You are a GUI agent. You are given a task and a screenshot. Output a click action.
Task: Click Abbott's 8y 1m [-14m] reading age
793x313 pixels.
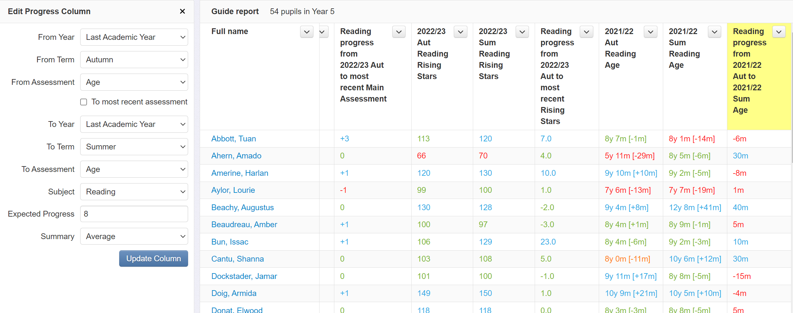point(692,139)
